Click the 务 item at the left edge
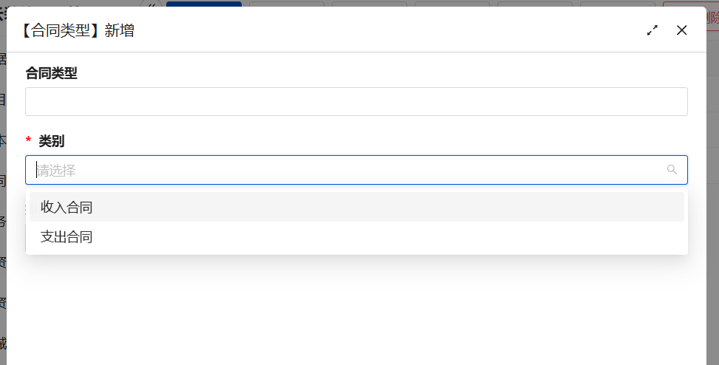 (3, 221)
